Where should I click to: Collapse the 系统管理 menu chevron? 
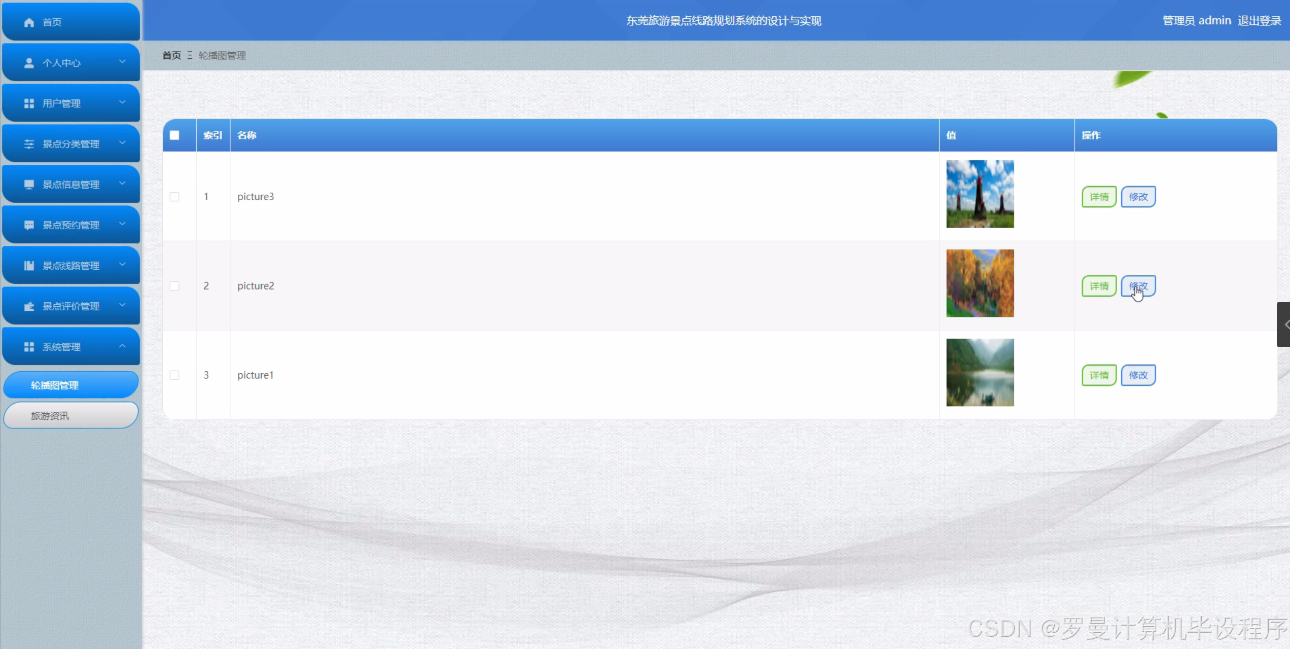click(122, 346)
